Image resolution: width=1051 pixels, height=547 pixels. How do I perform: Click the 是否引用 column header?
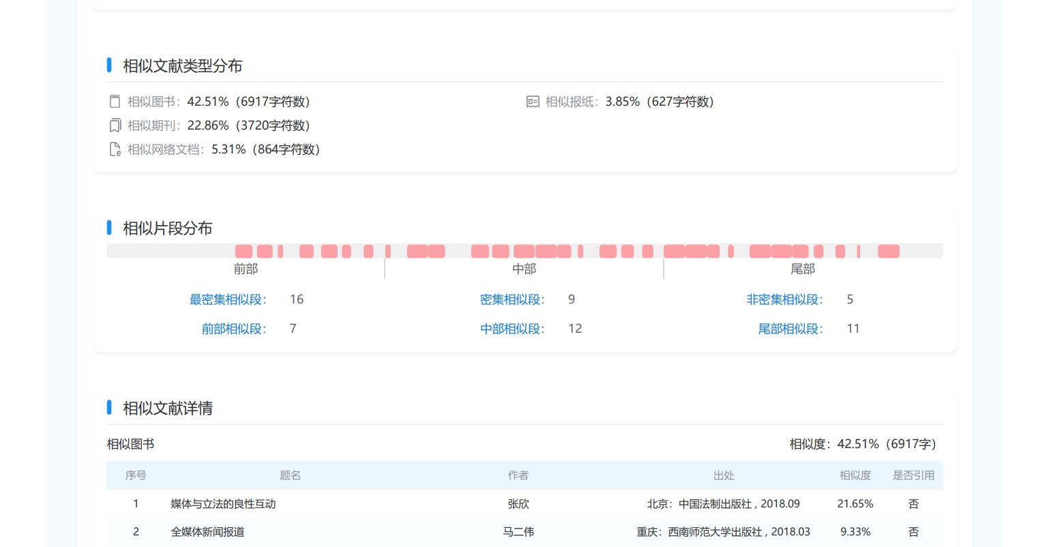913,475
